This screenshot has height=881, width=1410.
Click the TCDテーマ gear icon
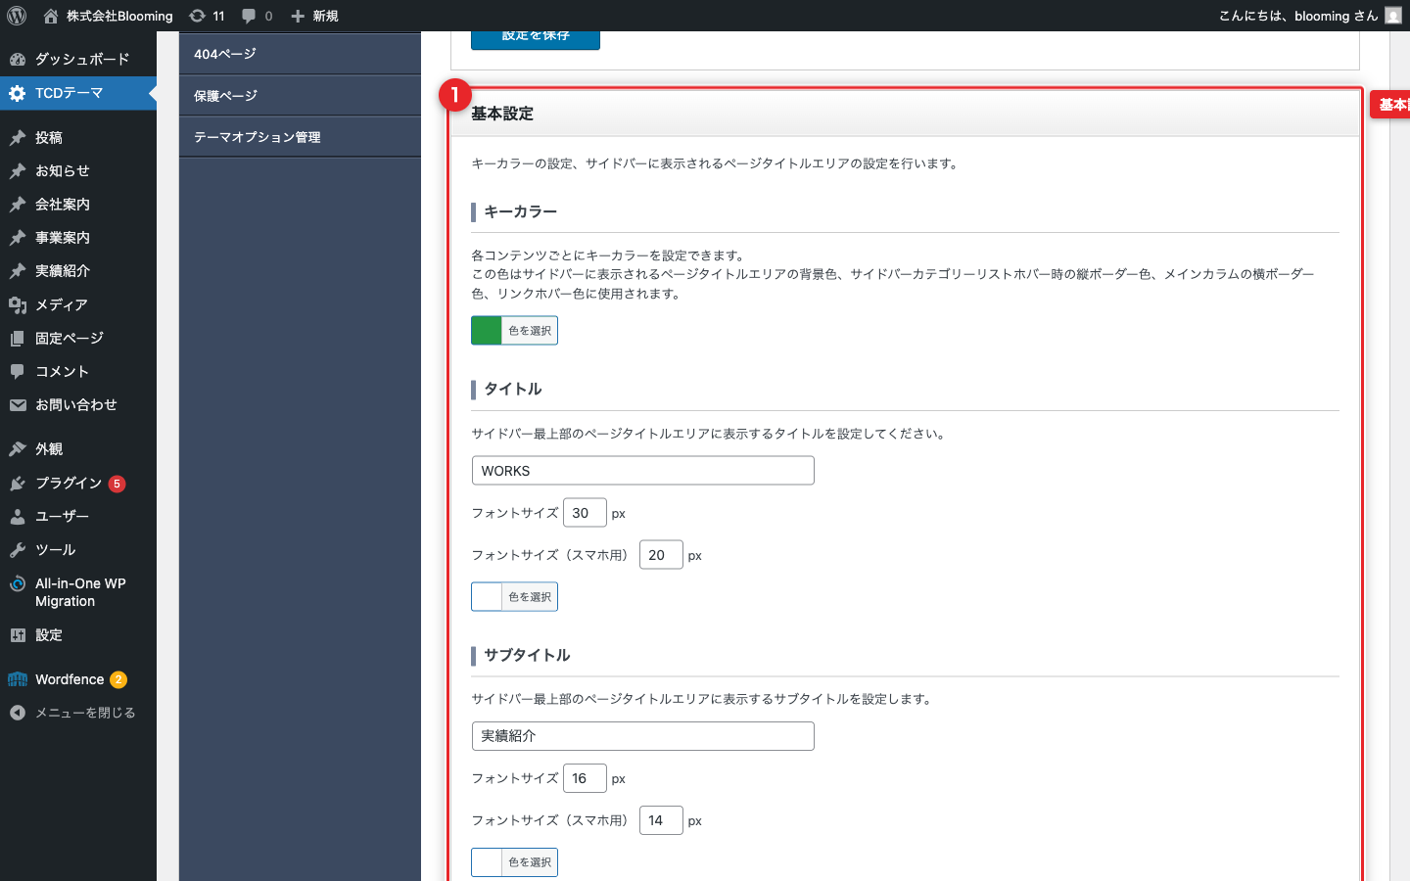[x=18, y=93]
